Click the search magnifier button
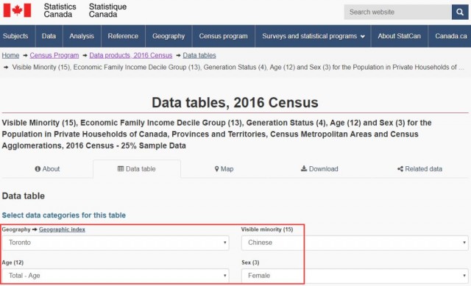471x286 pixels. (x=460, y=12)
